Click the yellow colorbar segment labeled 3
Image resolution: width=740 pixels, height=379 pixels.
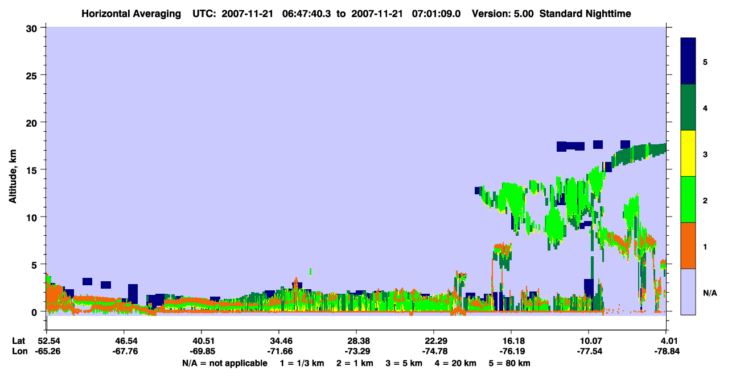pyautogui.click(x=688, y=153)
